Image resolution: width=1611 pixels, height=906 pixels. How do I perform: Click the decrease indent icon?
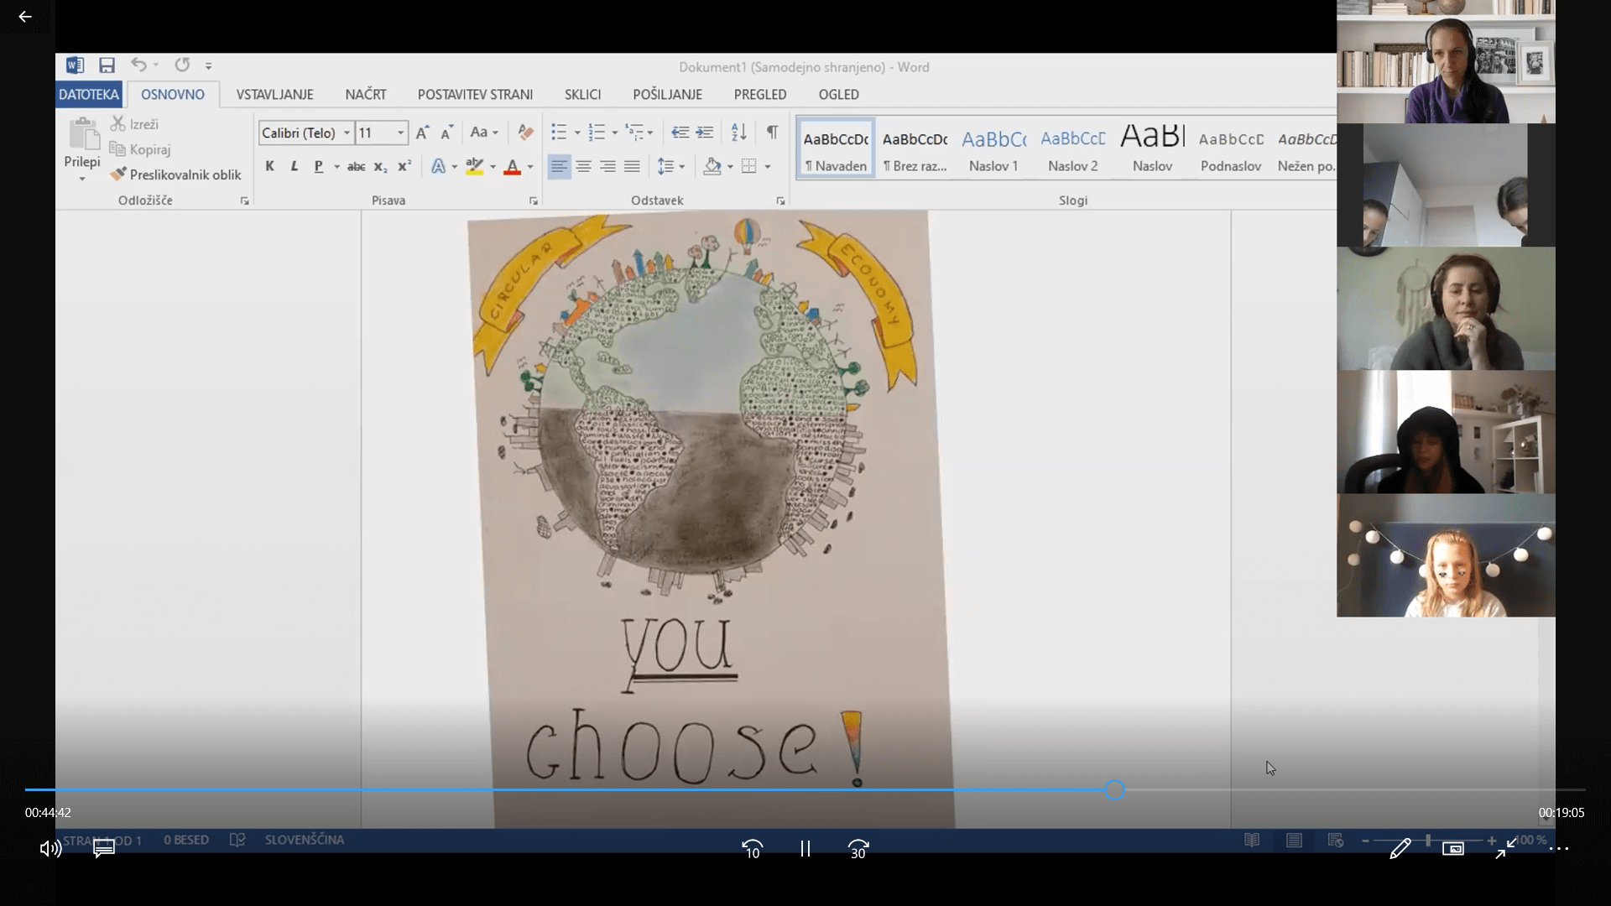click(x=680, y=133)
